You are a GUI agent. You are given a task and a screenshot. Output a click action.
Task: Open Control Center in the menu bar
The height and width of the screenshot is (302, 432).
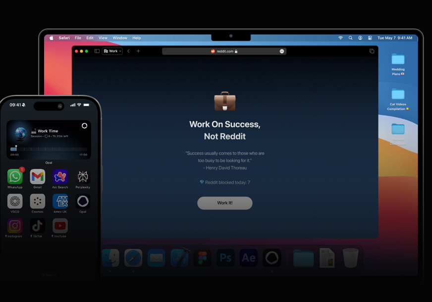click(x=370, y=38)
